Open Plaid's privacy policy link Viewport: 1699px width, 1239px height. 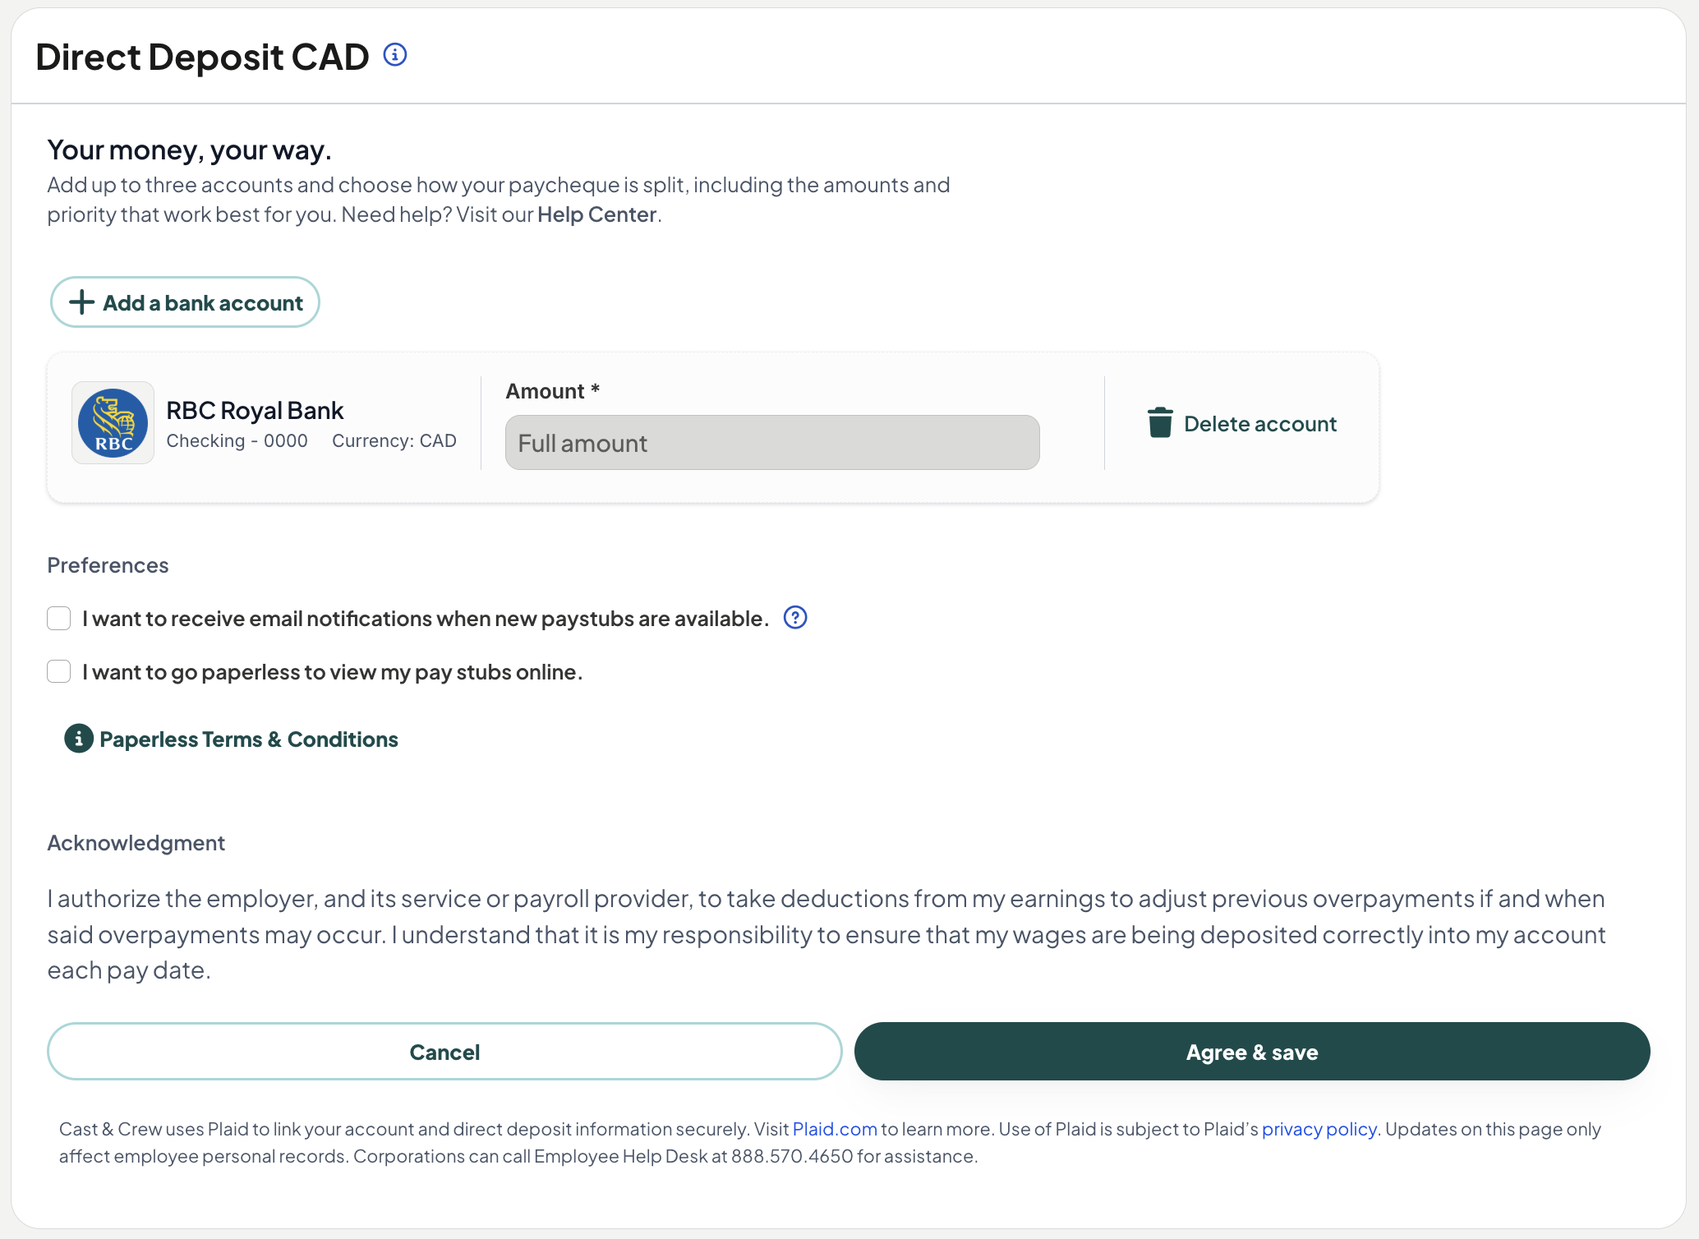(x=1319, y=1129)
